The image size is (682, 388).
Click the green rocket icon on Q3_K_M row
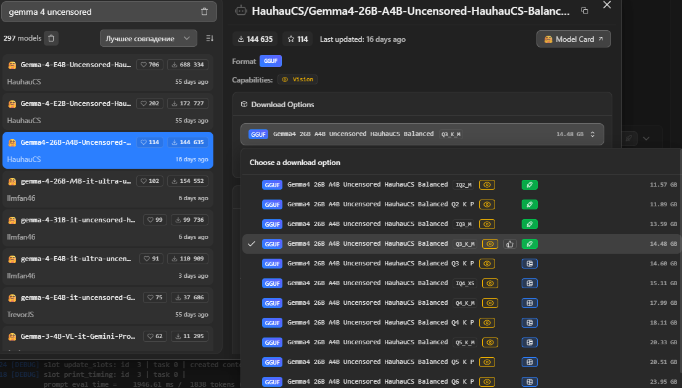point(529,244)
